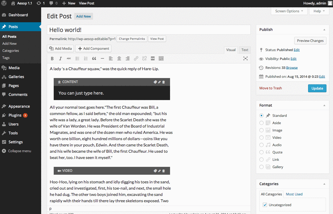
Task: Expand the Help panel
Action: (319, 11)
